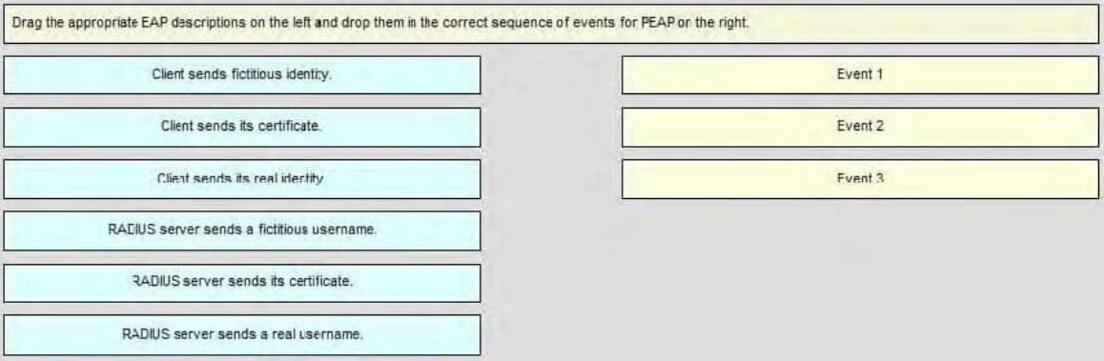Click the drag-and-drop instruction banner
The width and height of the screenshot is (1104, 361).
pyautogui.click(x=551, y=24)
